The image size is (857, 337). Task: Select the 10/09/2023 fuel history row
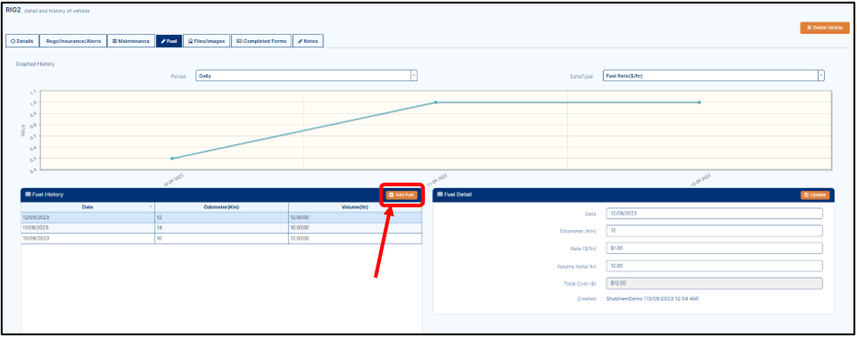(x=221, y=238)
